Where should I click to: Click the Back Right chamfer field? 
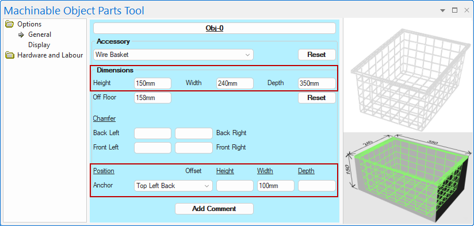click(194, 133)
